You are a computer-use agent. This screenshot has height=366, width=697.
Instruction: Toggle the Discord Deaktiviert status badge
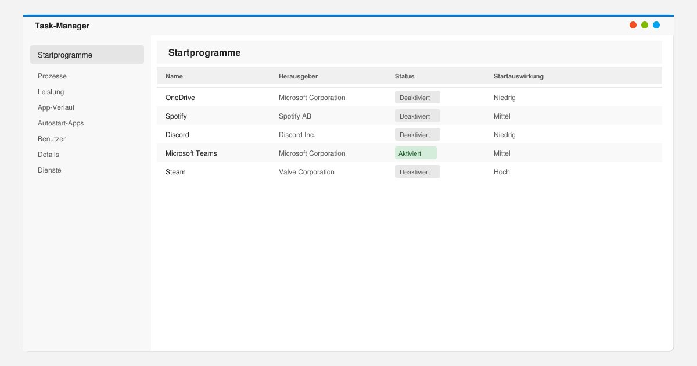[x=418, y=134]
